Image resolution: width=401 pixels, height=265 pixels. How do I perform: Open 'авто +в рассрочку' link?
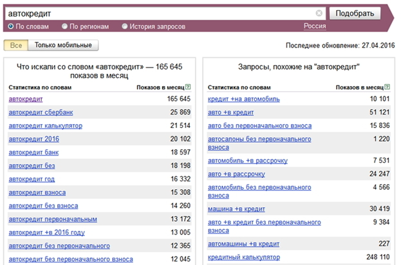[x=236, y=174]
